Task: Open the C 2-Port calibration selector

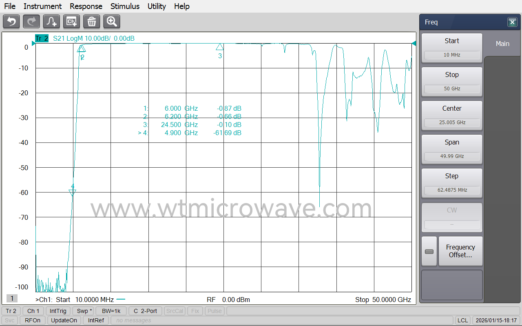Action: coord(145,311)
